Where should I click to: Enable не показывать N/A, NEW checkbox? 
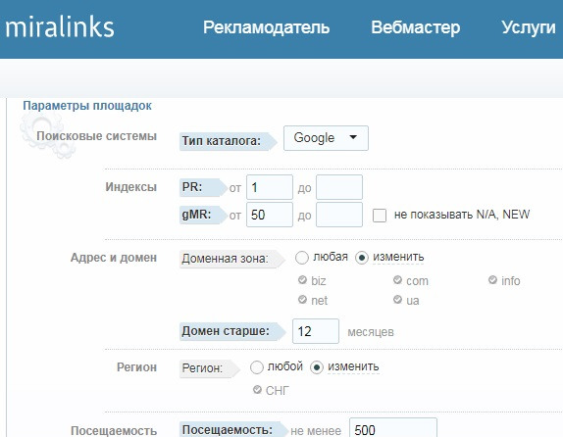click(380, 216)
